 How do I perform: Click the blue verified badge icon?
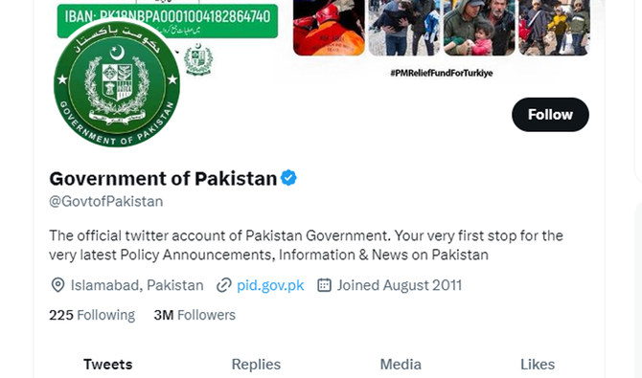288,178
